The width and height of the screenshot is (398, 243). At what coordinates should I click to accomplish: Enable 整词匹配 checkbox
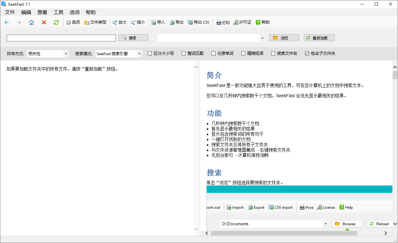coord(183,54)
